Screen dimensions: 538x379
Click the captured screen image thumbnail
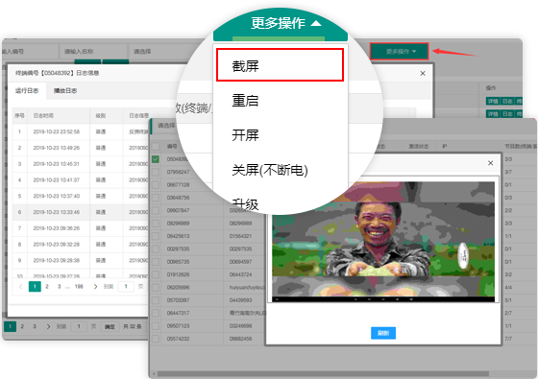pyautogui.click(x=383, y=242)
